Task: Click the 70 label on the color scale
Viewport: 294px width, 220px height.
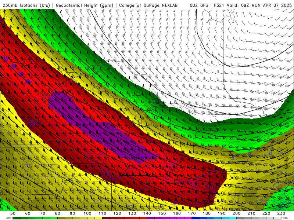Action: [43, 213]
